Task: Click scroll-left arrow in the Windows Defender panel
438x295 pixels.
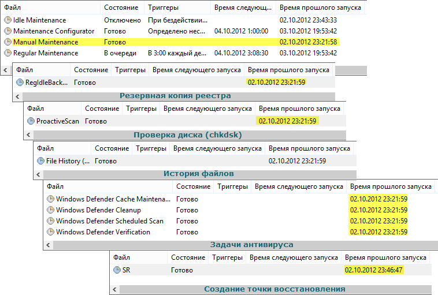Action: point(48,245)
